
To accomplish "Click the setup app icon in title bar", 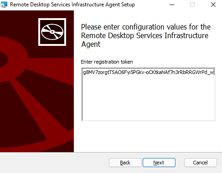I will click(x=4, y=5).
